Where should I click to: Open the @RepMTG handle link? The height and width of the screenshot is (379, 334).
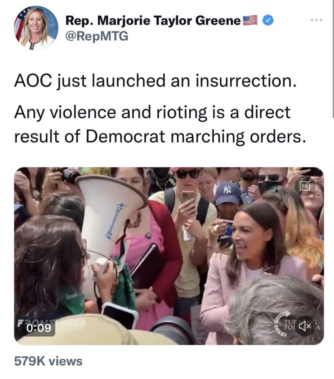coord(97,37)
